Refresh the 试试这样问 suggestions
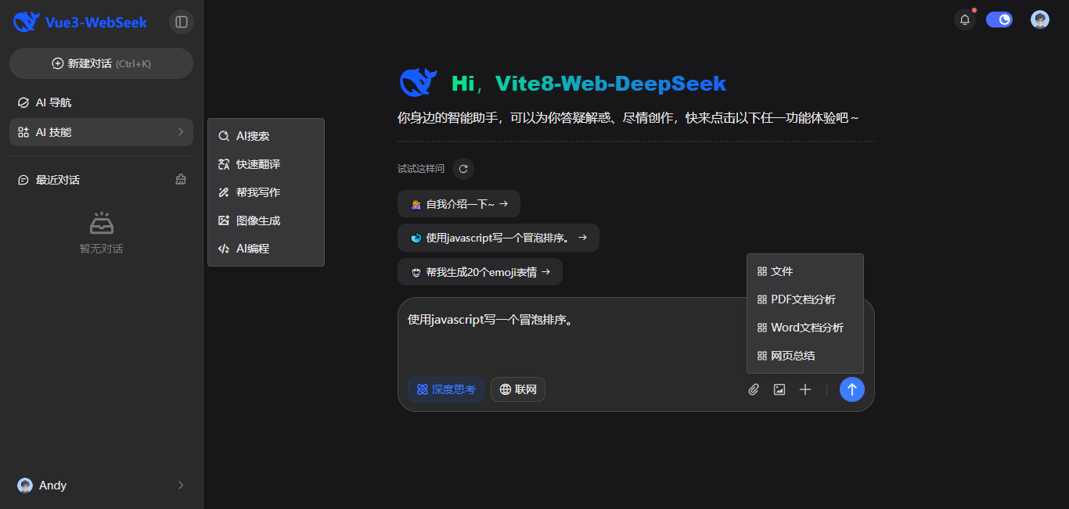Image resolution: width=1069 pixels, height=509 pixels. tap(463, 169)
